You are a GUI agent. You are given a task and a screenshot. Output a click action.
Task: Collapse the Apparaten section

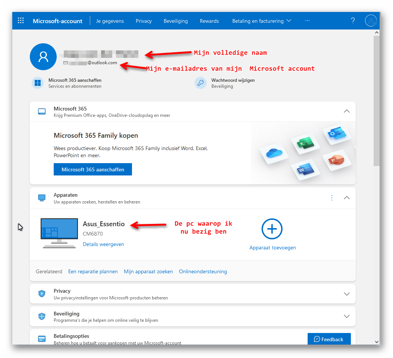(x=346, y=198)
